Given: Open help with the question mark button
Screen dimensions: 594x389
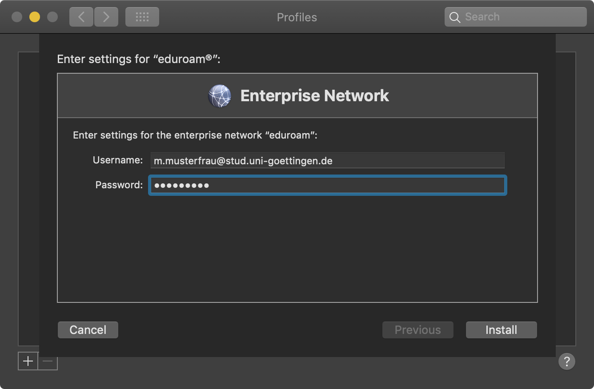Looking at the screenshot, I should click(567, 361).
